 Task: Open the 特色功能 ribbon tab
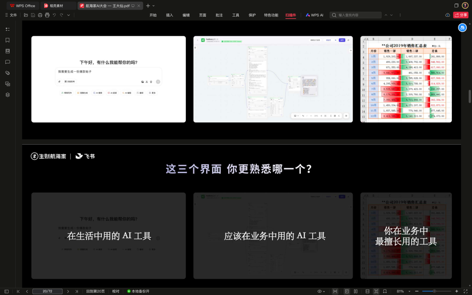point(271,15)
